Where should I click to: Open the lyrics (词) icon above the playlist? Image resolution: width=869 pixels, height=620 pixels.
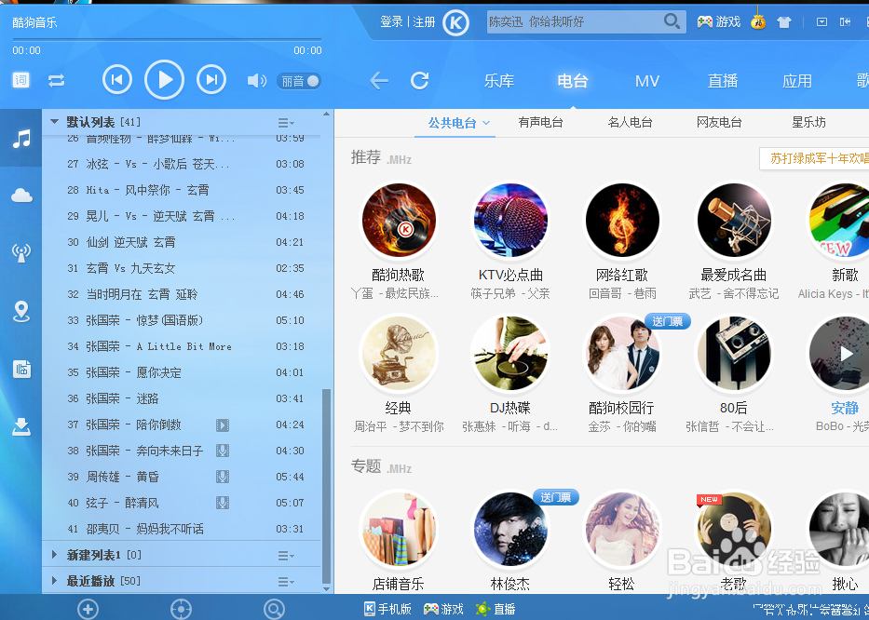(20, 80)
